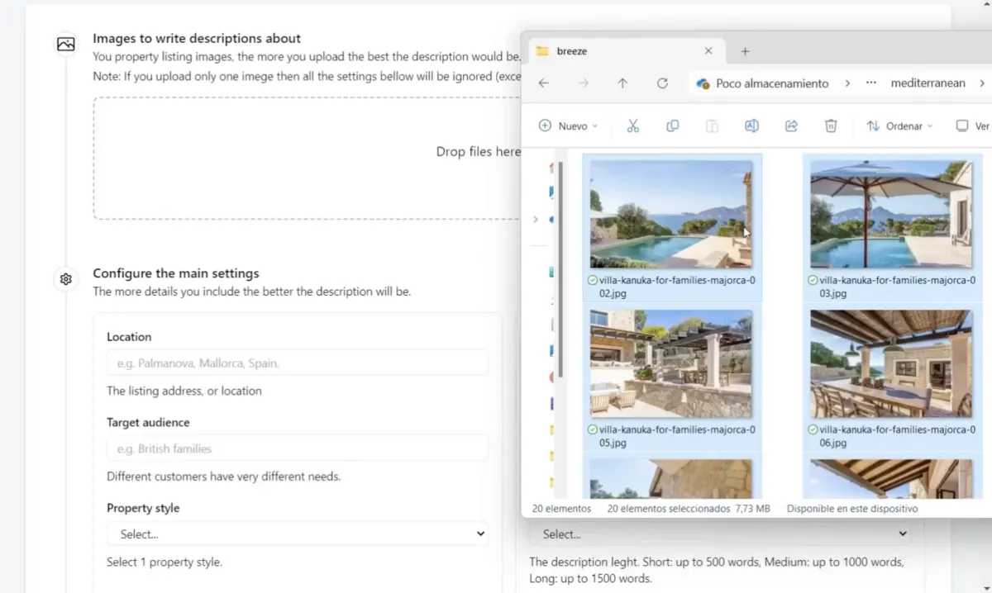Click the synced checkmark of villa-kanuka-02.jpg

pyautogui.click(x=592, y=281)
